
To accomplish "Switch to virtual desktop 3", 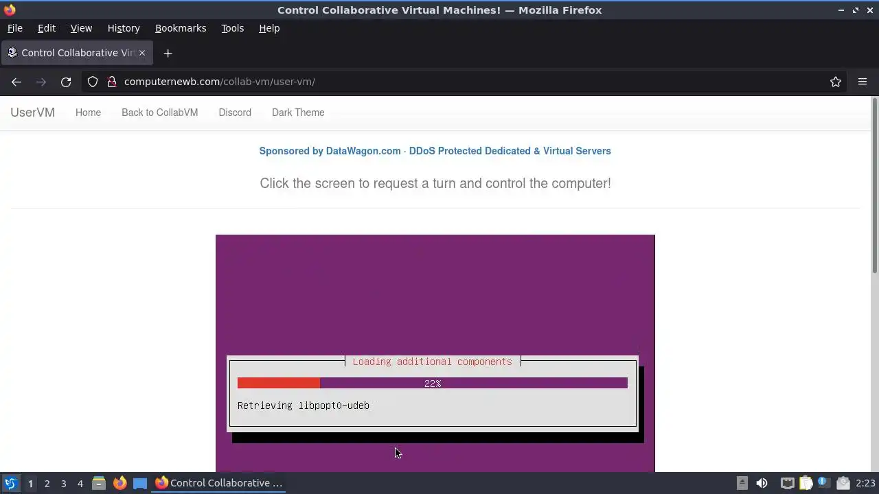I will point(63,483).
